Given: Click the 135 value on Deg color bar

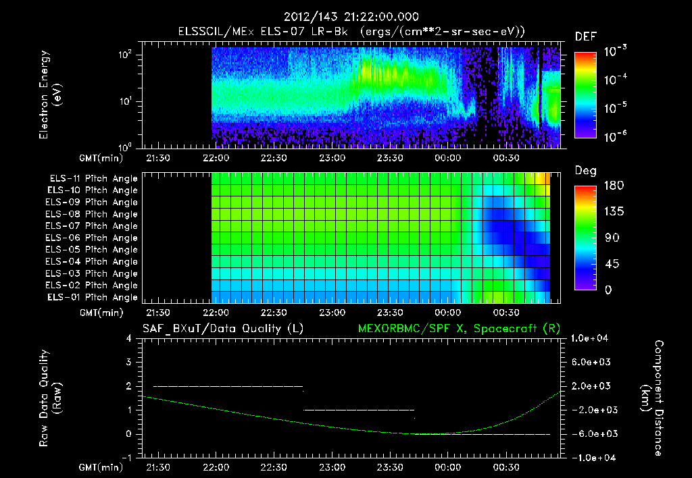Looking at the screenshot, I should [x=614, y=212].
